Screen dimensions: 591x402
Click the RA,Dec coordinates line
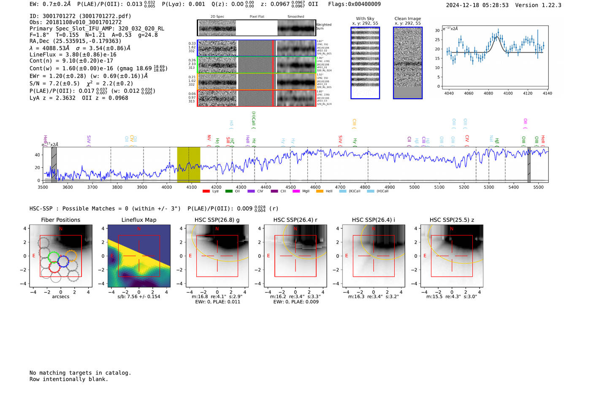pyautogui.click(x=75, y=41)
